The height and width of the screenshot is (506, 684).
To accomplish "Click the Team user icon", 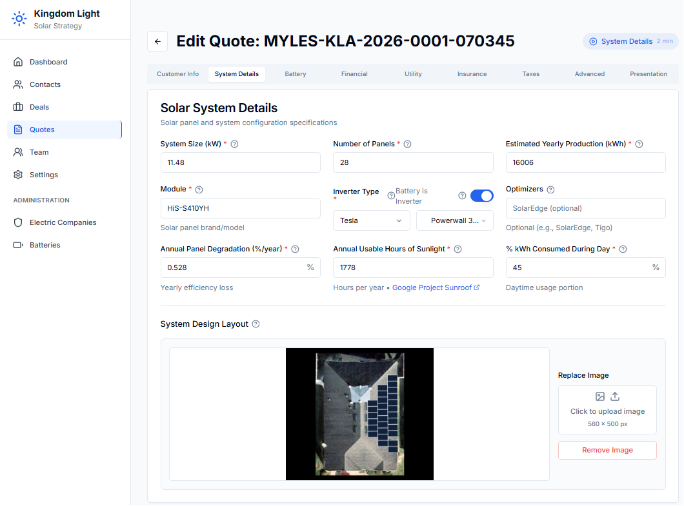I will [x=18, y=152].
